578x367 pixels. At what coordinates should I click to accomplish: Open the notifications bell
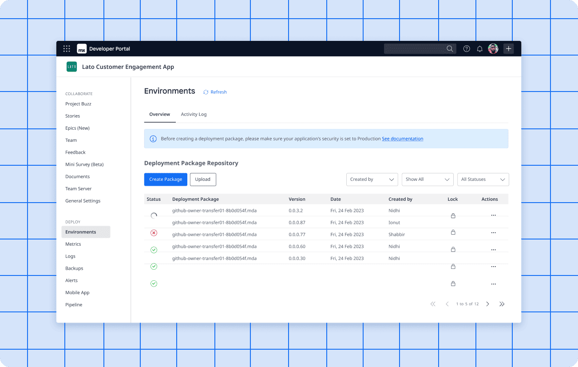(479, 49)
